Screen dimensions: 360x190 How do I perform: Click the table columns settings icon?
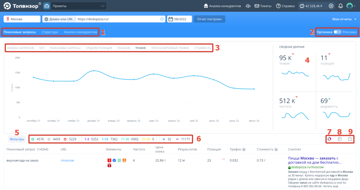[340, 139]
